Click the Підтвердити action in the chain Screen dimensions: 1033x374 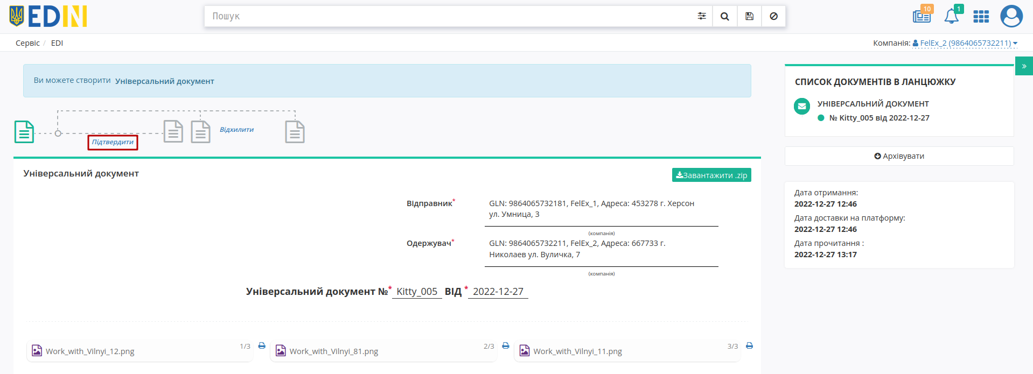coord(113,142)
